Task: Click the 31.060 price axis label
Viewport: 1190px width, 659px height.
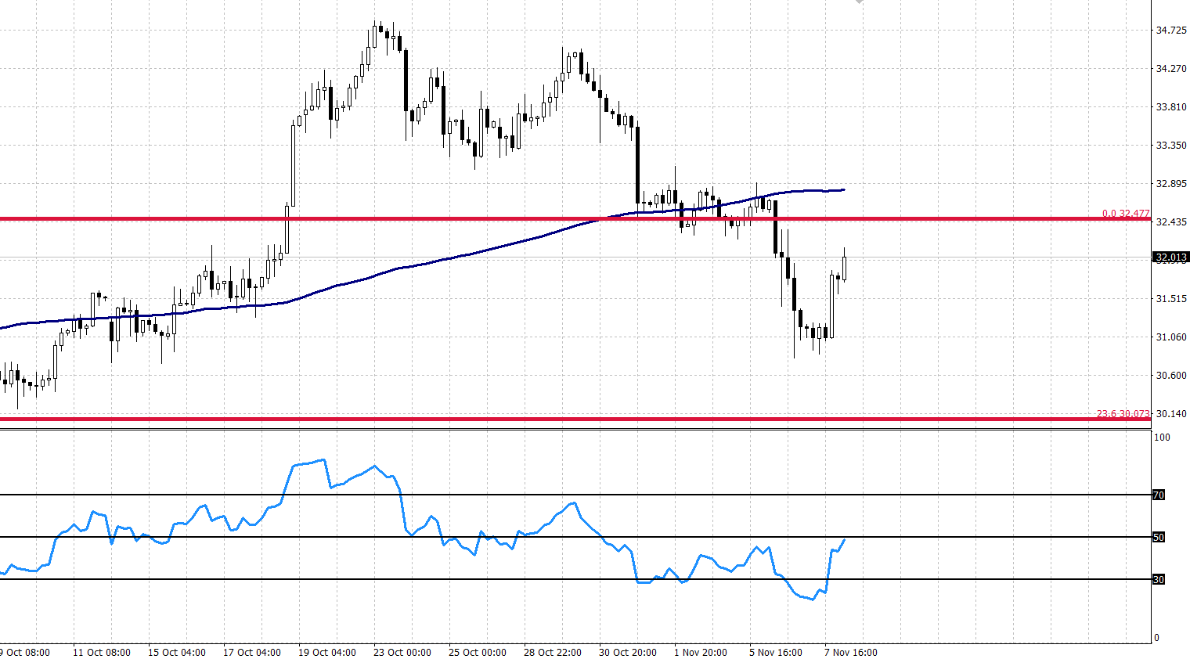Action: coord(1171,337)
